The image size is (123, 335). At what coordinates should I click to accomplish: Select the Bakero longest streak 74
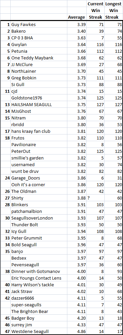tap(113, 31)
